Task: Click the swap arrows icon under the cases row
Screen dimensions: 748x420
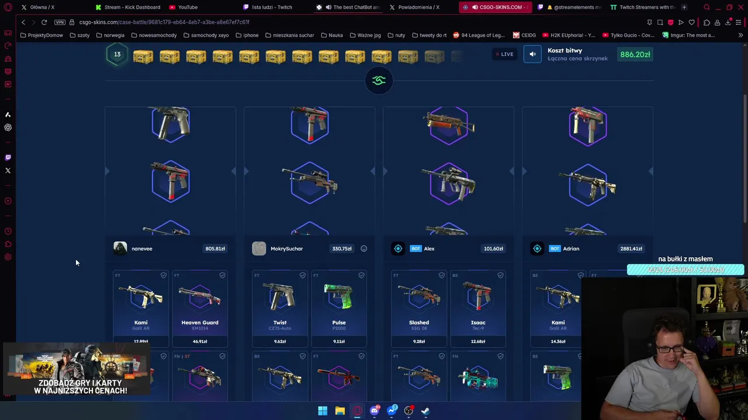Action: pyautogui.click(x=379, y=80)
